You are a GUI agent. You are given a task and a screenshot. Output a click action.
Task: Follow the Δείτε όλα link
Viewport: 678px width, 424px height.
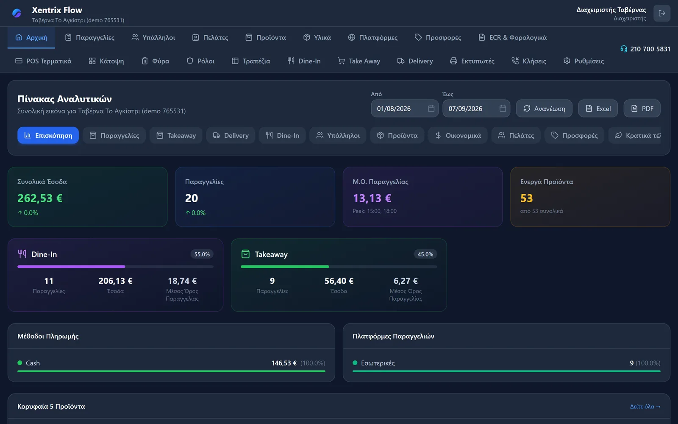pos(645,406)
